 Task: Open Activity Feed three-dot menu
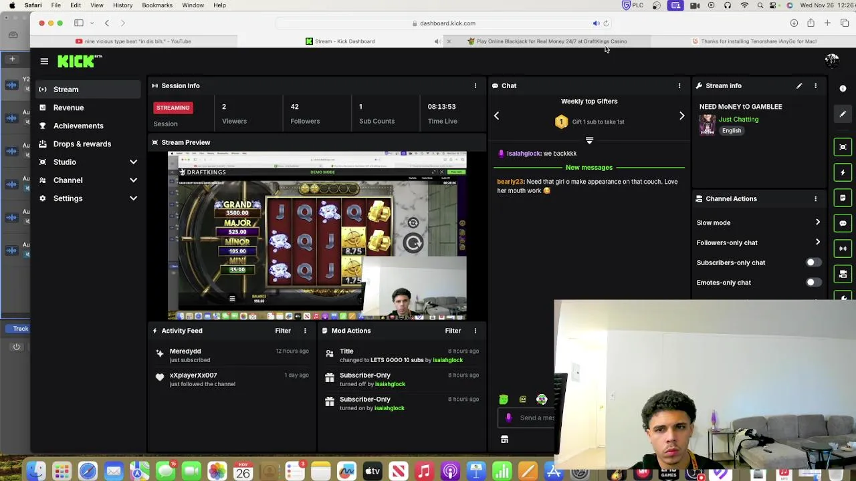coord(305,331)
